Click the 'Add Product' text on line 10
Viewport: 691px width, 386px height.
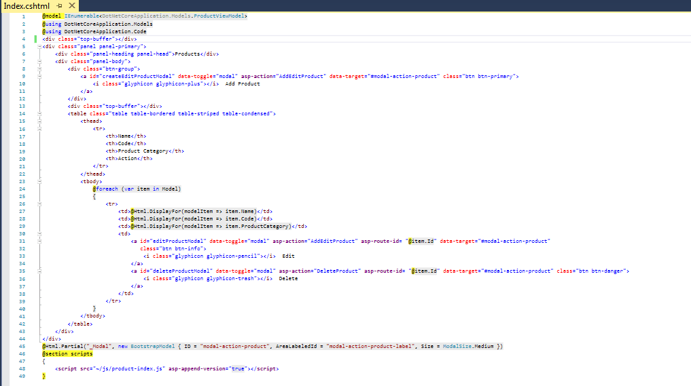pos(243,83)
